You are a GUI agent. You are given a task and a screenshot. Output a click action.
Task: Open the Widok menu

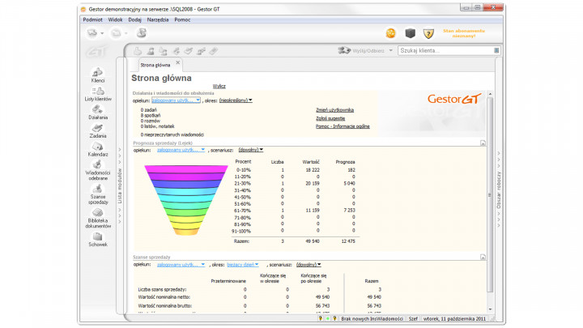[116, 18]
